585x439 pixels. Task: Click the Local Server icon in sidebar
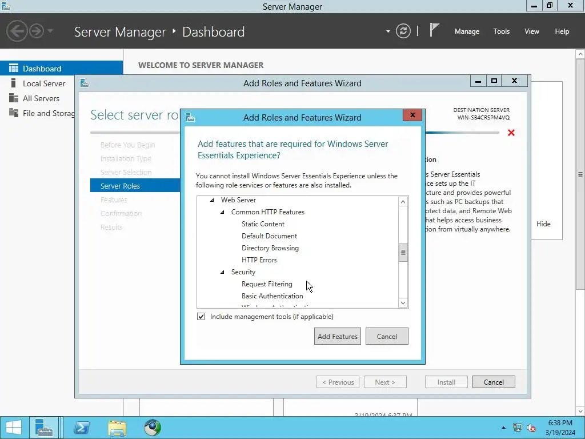tap(14, 83)
